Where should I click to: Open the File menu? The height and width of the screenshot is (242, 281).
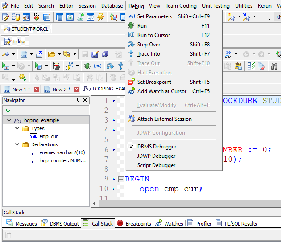tap(15, 6)
